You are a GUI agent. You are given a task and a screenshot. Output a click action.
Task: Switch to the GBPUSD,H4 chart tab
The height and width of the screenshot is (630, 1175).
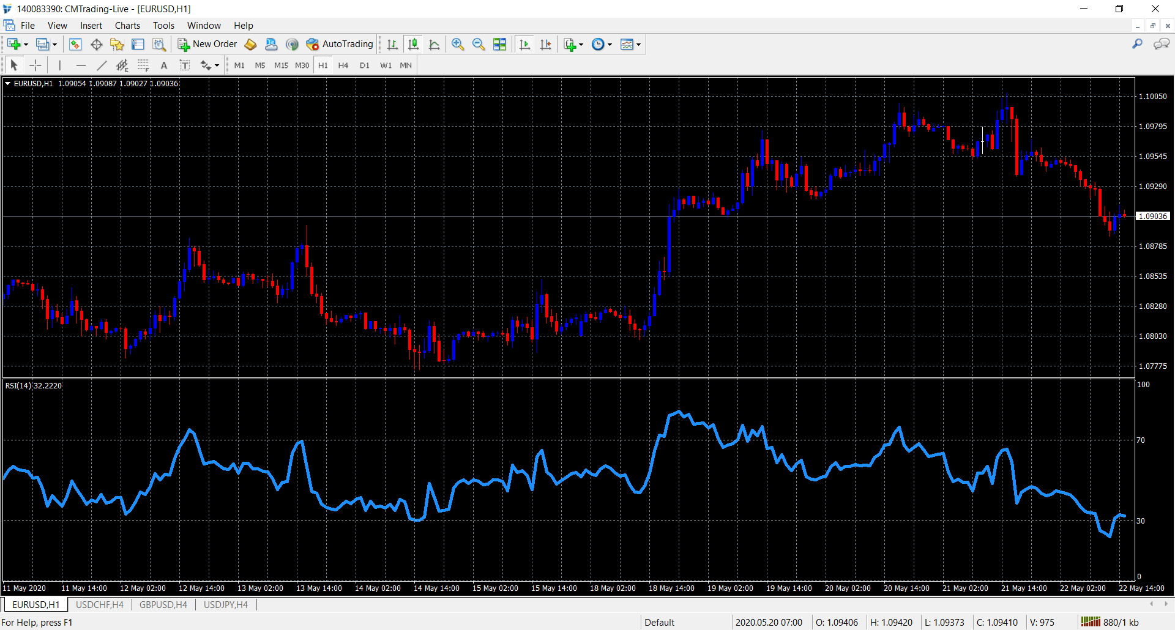(163, 605)
